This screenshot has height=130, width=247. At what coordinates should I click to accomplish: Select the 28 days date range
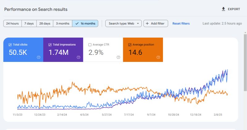coord(45,23)
